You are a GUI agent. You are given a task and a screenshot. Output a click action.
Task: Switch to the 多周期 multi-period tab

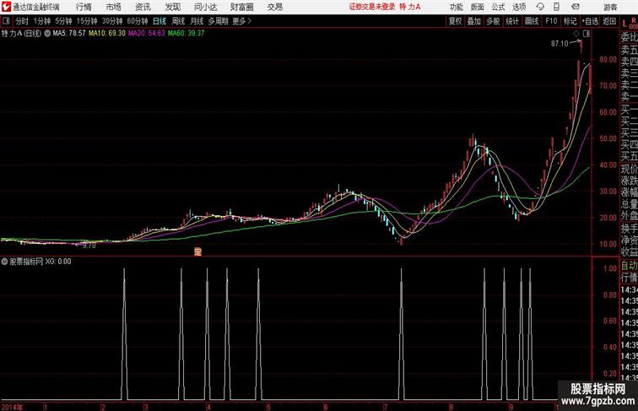pyautogui.click(x=218, y=21)
